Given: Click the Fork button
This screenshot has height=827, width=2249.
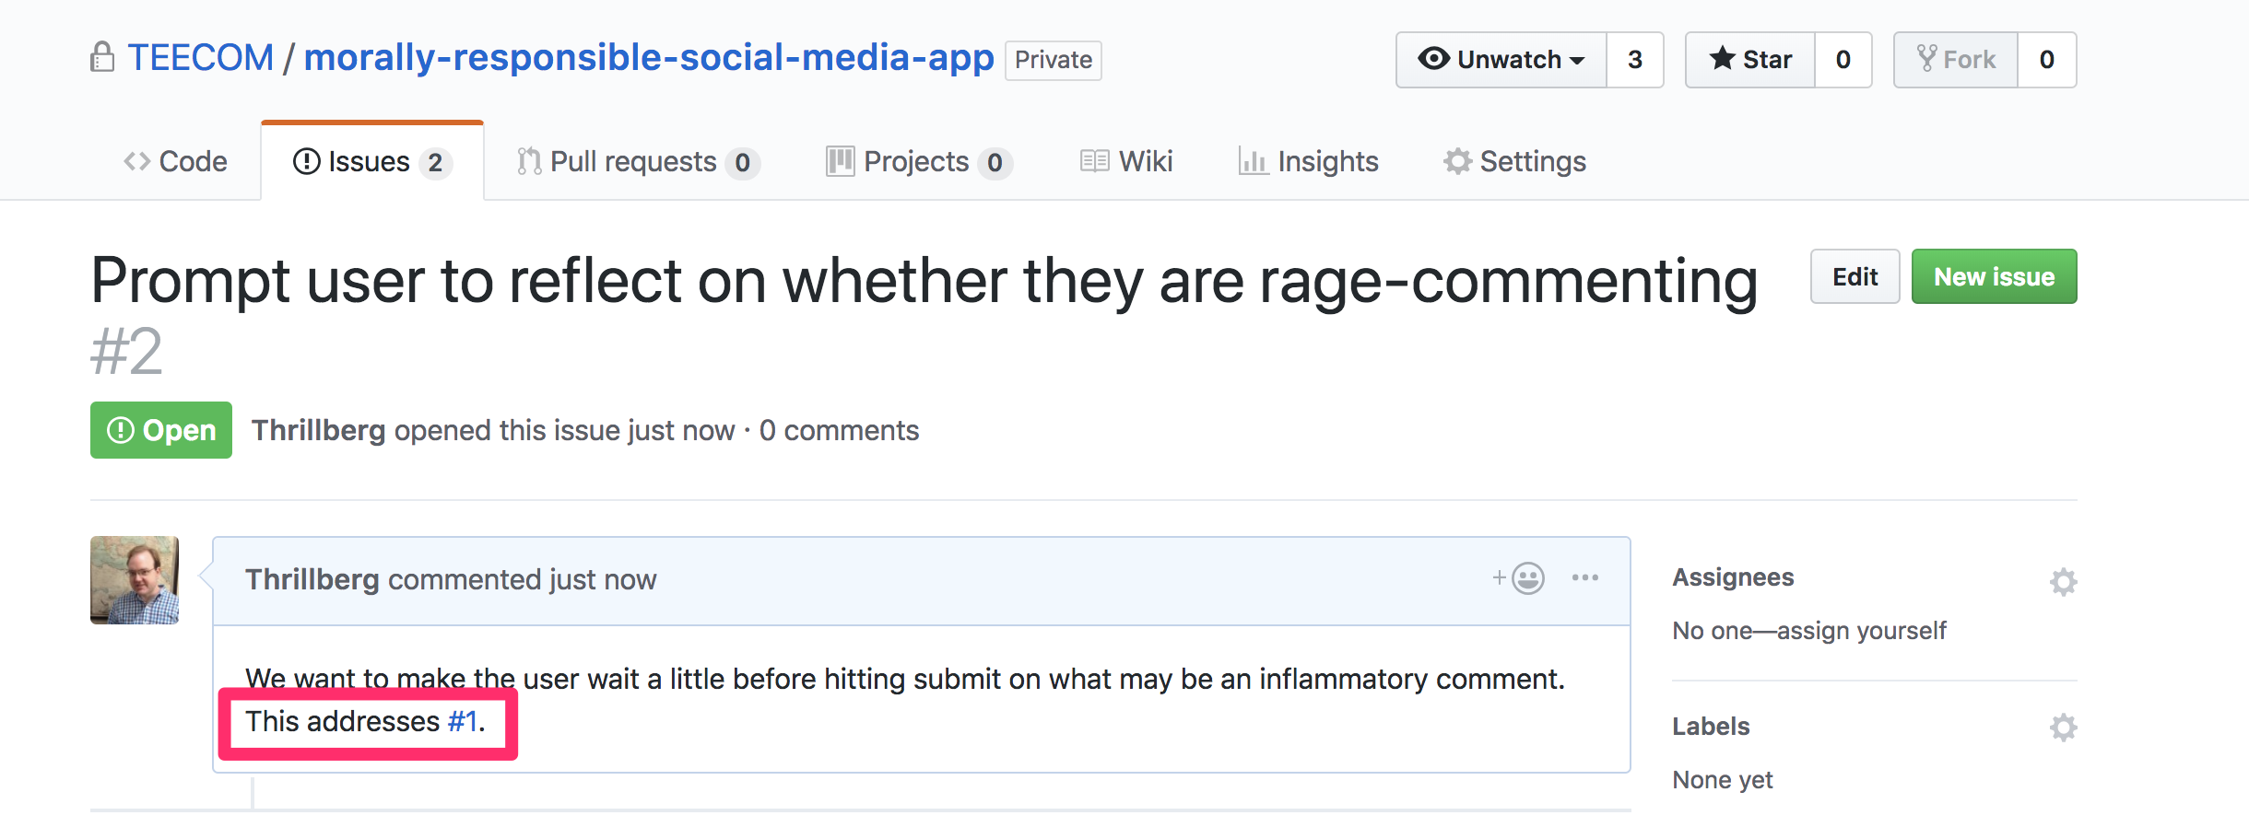Looking at the screenshot, I should [x=1956, y=60].
